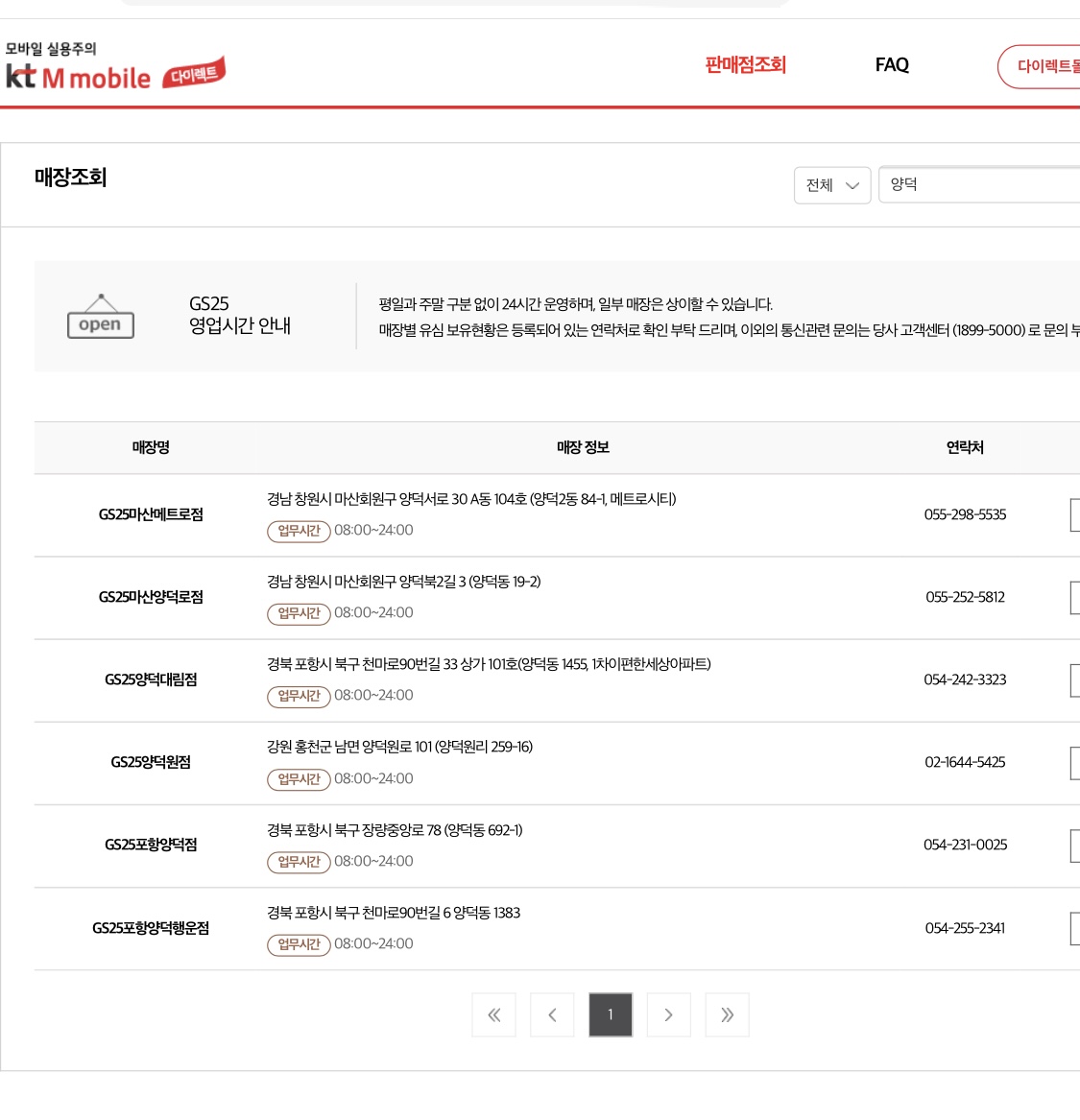Select store name GS25마산메트로점
Viewport: 1080px width, 1120px height.
tap(151, 514)
